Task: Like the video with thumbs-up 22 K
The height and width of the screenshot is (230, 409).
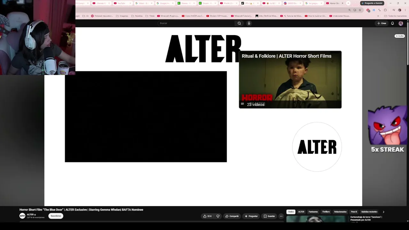Action: click(207, 216)
